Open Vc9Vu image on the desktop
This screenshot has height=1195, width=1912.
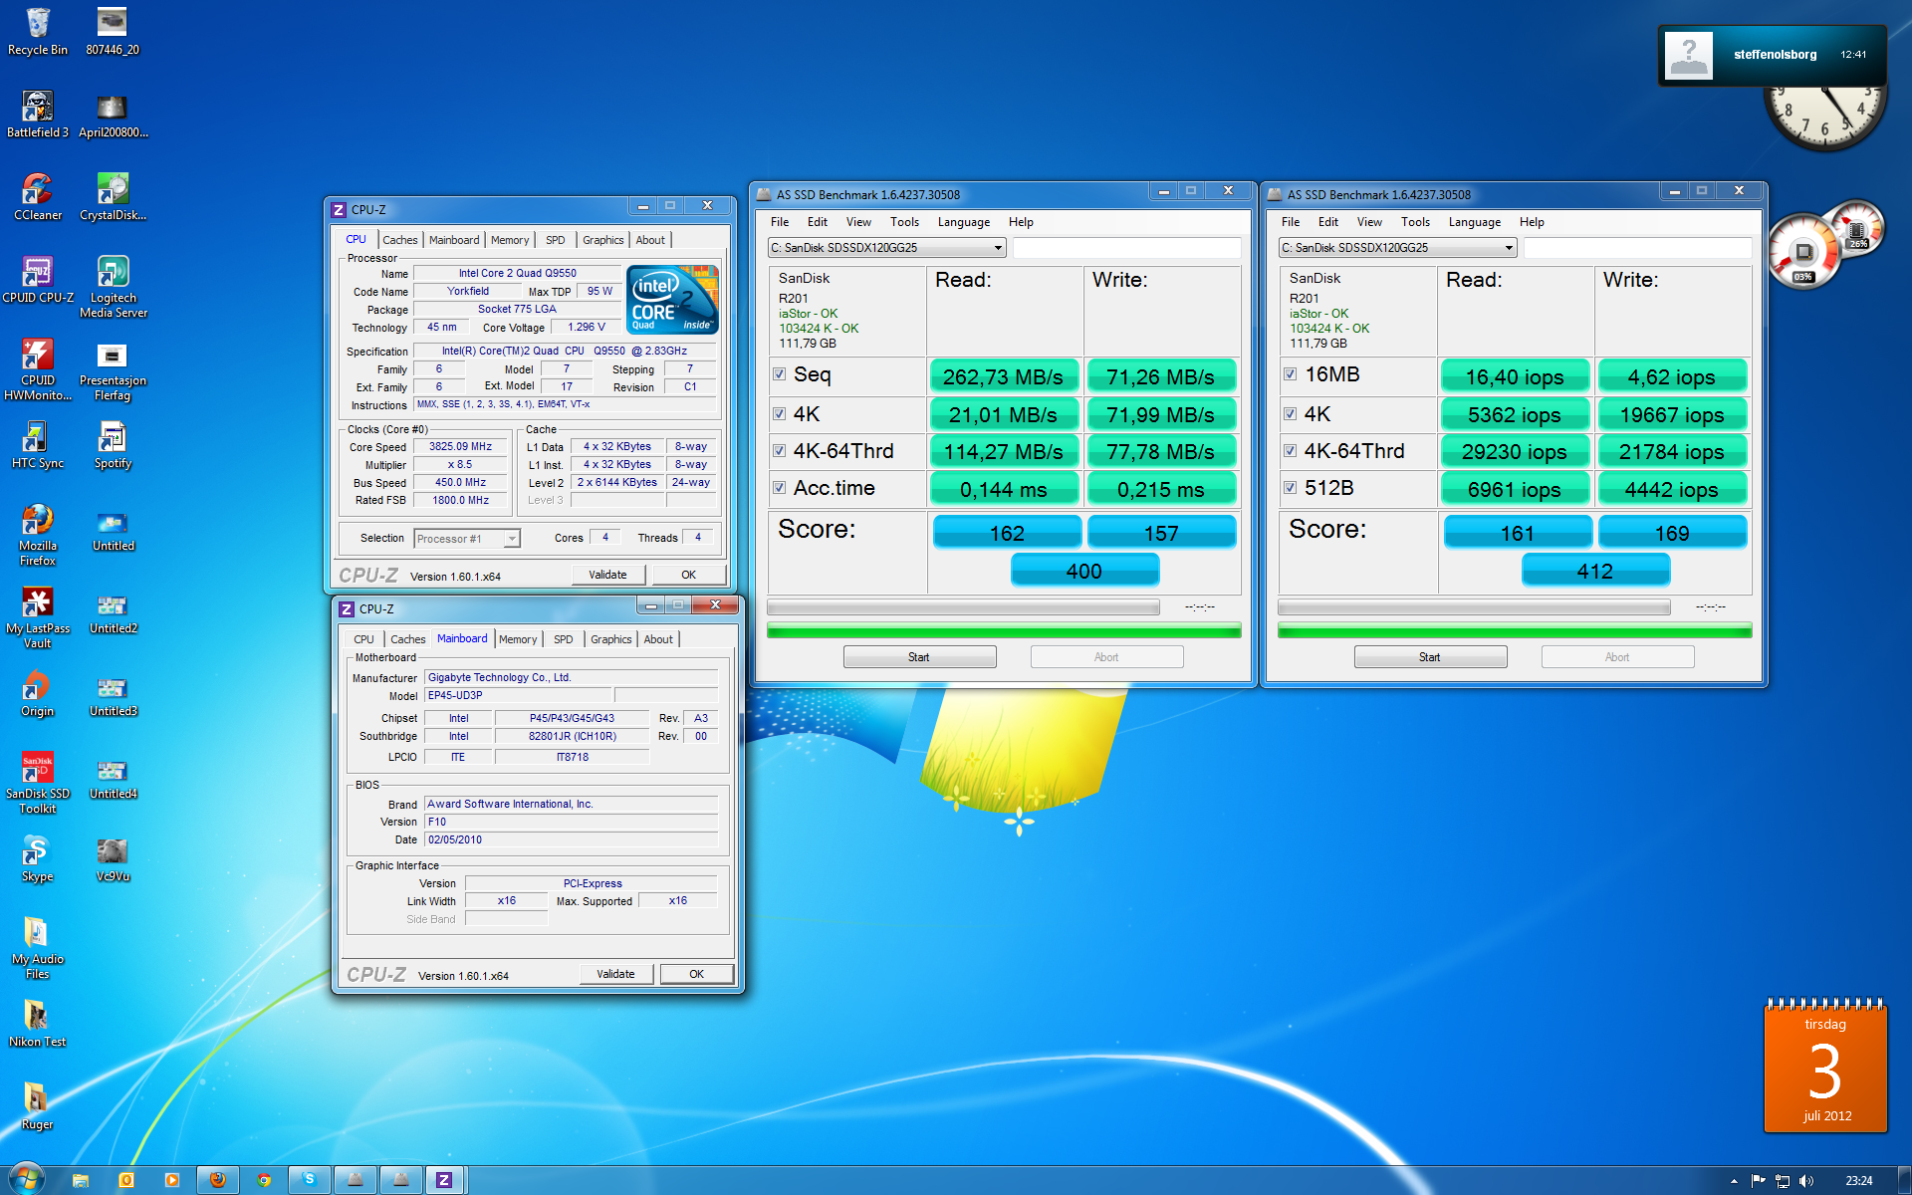113,857
